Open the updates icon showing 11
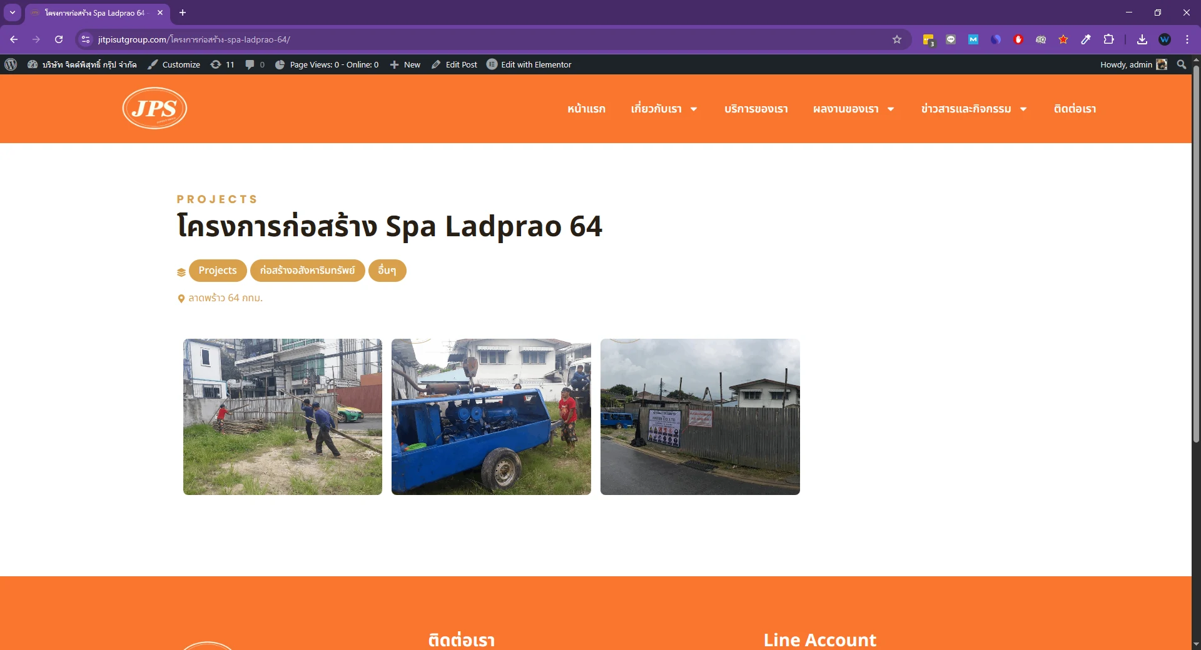Screen dimensions: 1201x650 pyautogui.click(x=222, y=64)
